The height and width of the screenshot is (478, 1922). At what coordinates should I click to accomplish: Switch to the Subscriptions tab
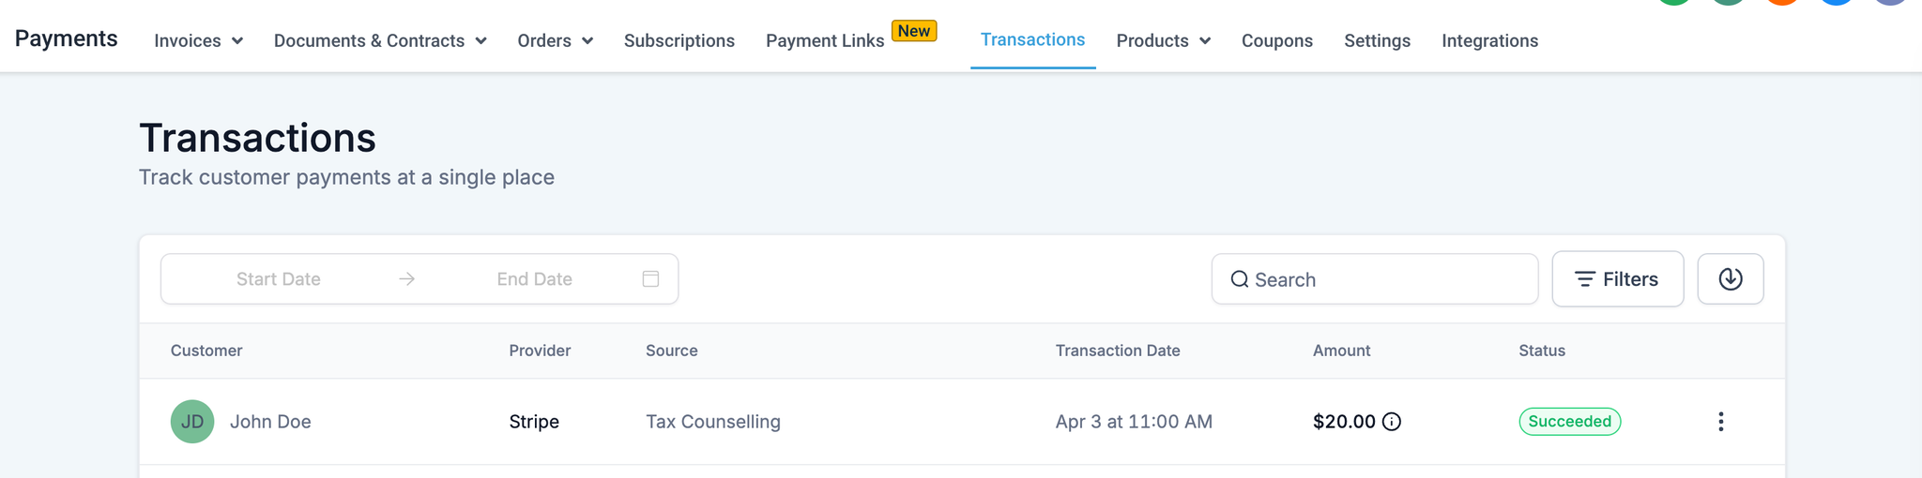coord(679,41)
